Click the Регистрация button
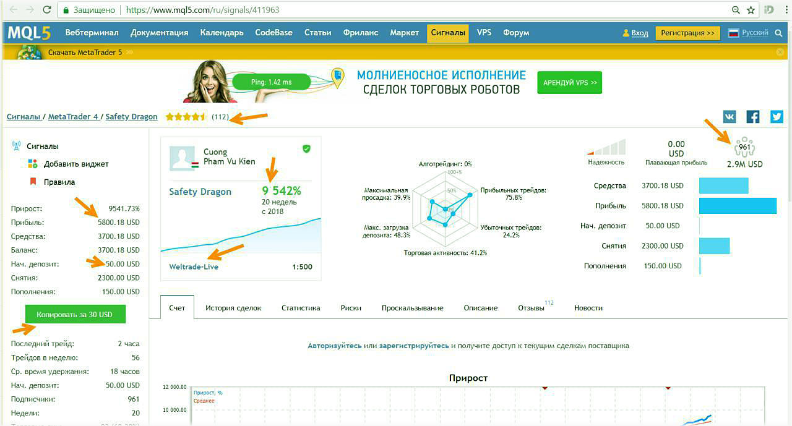The image size is (792, 426). point(687,33)
